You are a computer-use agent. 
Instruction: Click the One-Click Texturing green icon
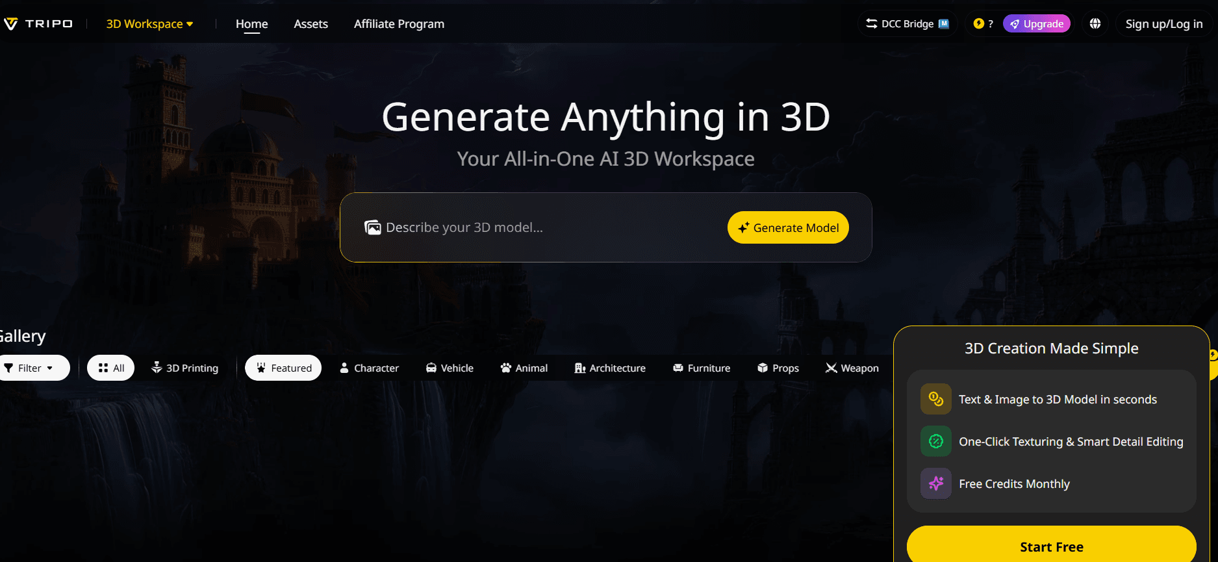click(935, 442)
